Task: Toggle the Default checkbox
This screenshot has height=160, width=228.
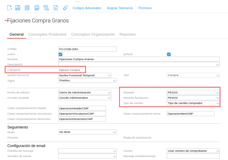Action: 169,54
